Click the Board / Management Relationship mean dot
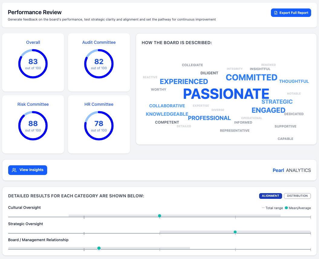 [x=99, y=248]
